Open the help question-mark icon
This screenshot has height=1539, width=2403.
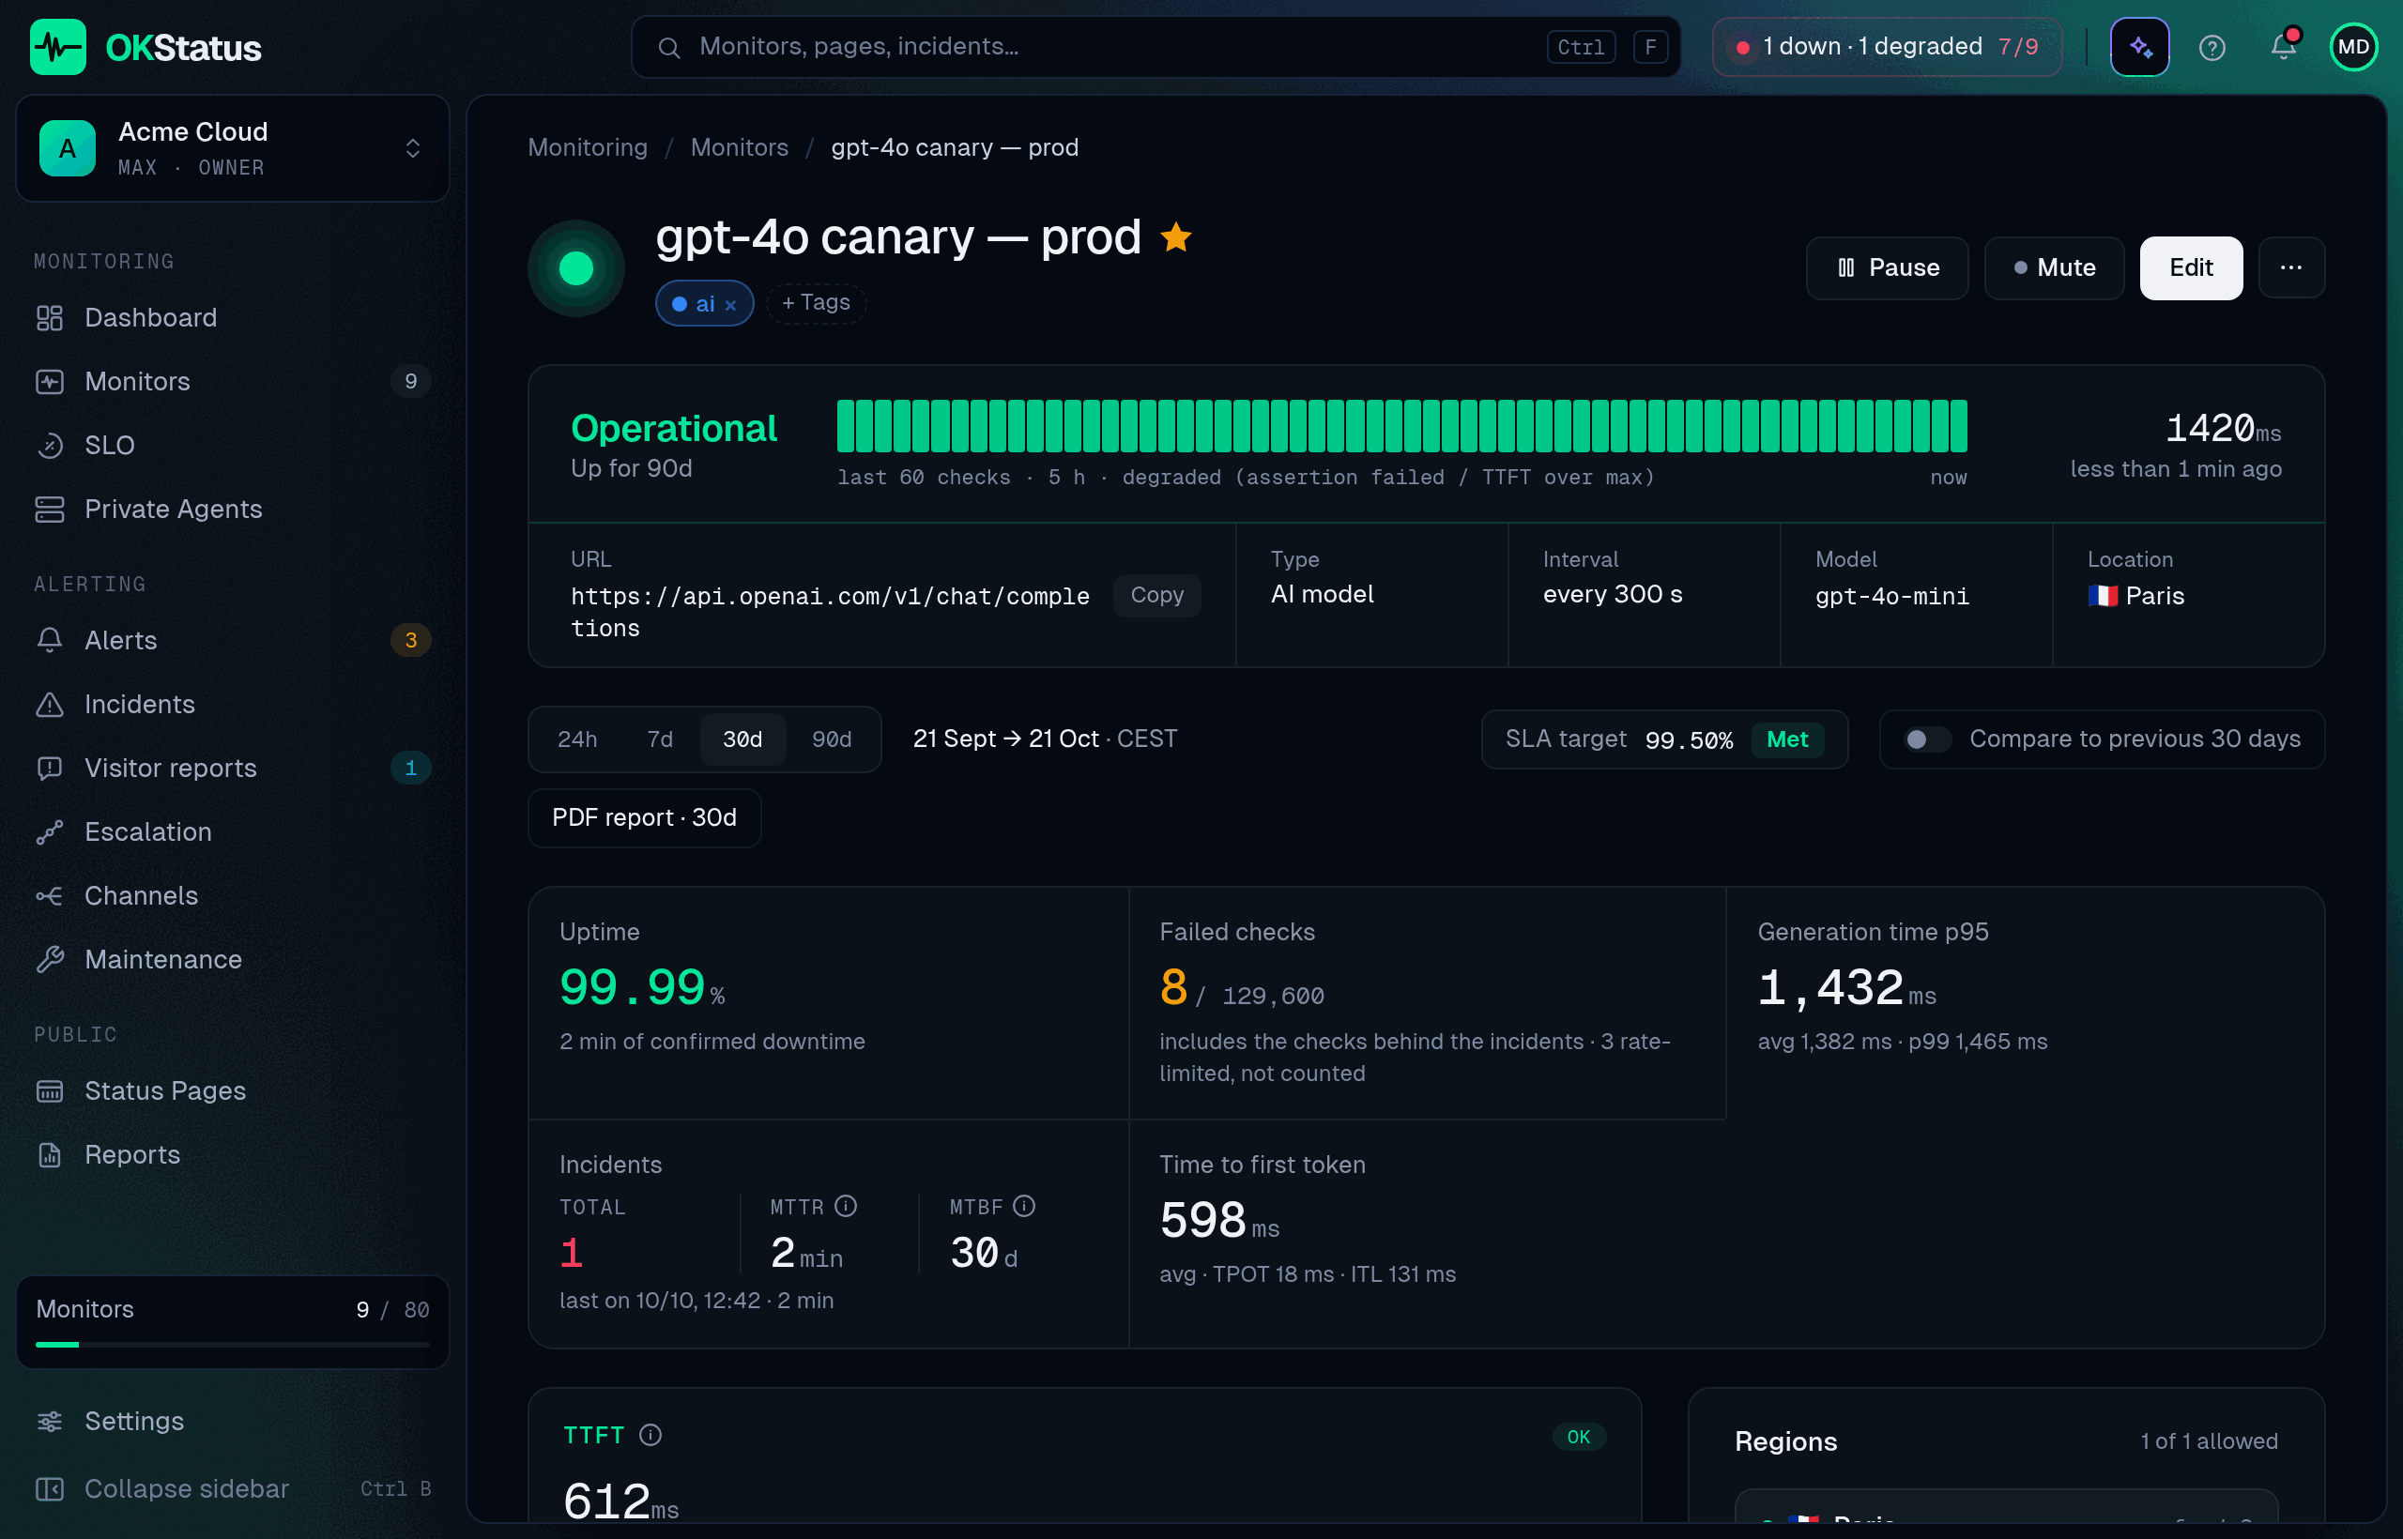tap(2212, 47)
